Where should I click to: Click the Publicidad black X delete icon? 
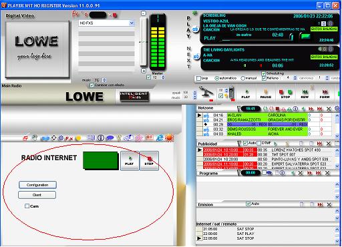coord(329,144)
